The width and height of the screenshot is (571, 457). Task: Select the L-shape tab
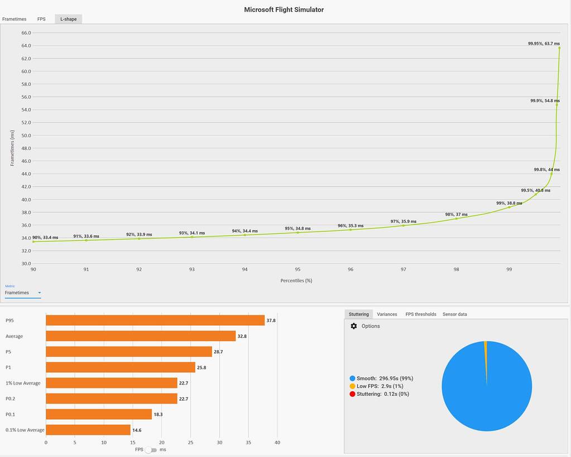(68, 19)
